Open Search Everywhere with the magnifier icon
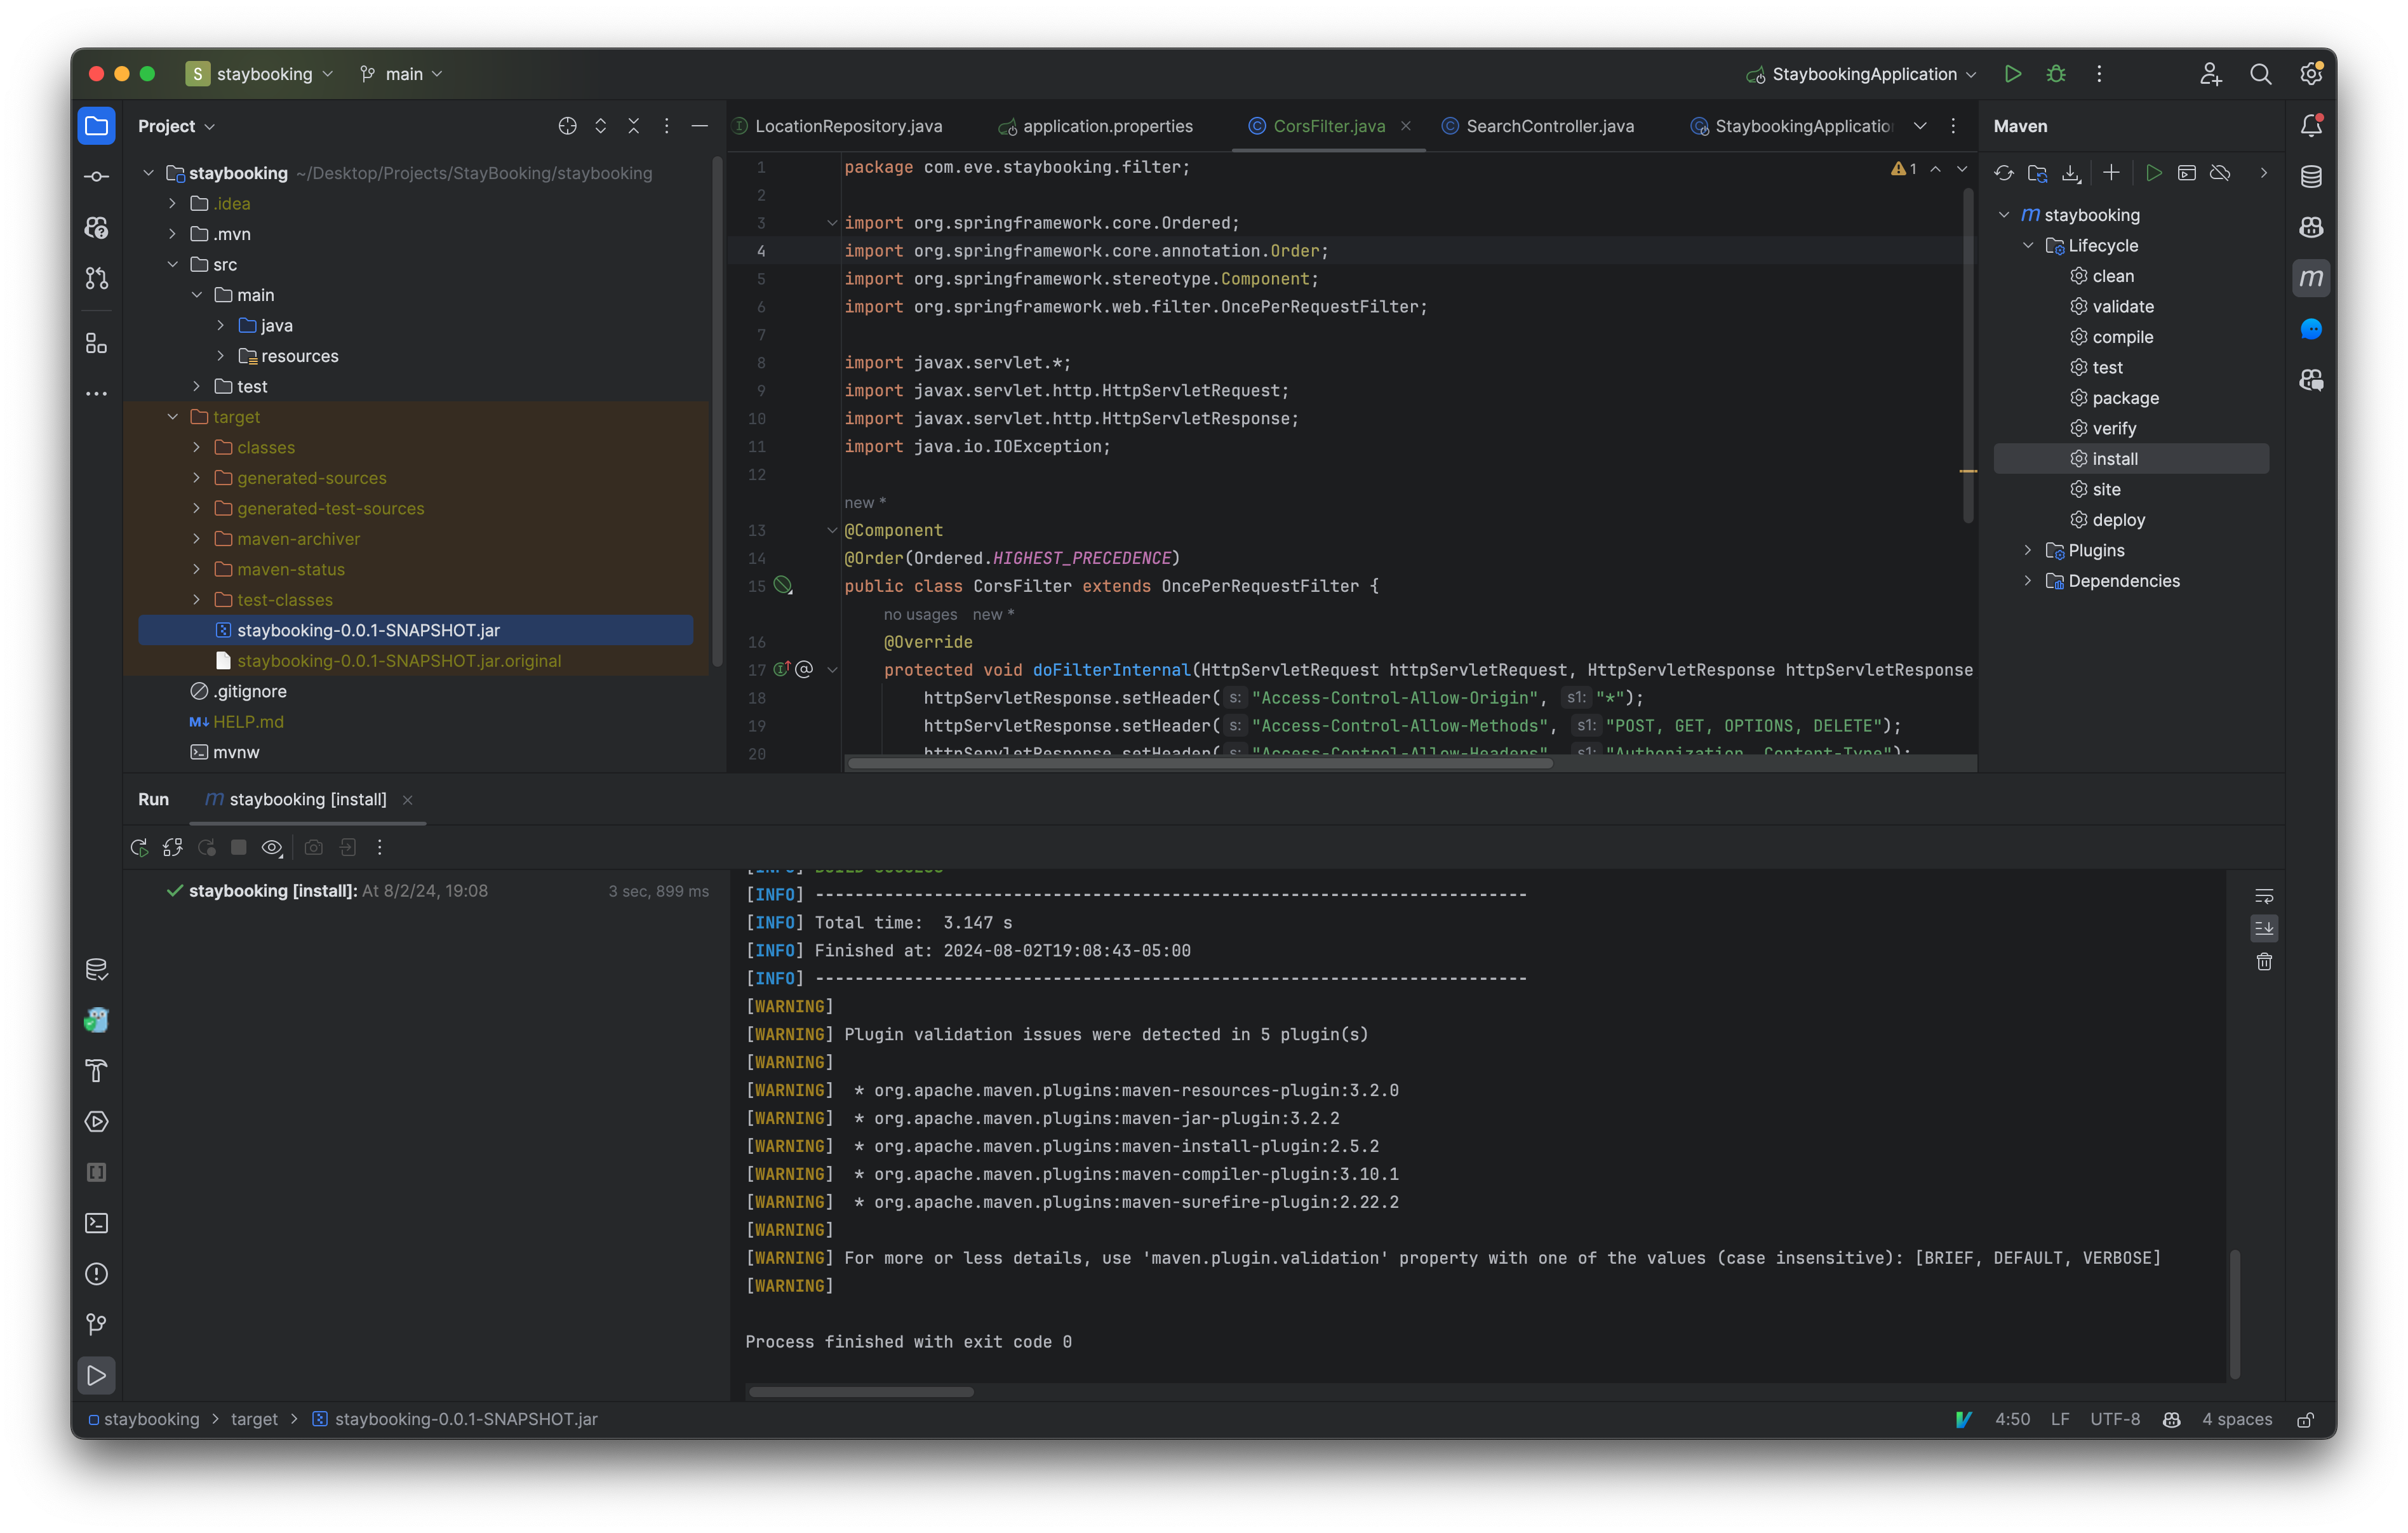2408x1533 pixels. point(2261,74)
